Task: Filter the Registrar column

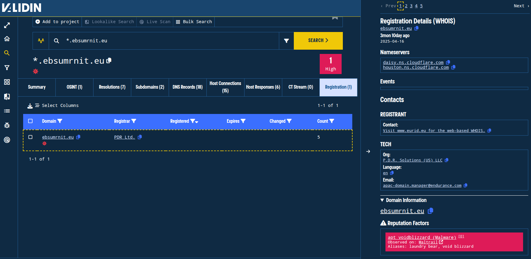Action: 134,121
